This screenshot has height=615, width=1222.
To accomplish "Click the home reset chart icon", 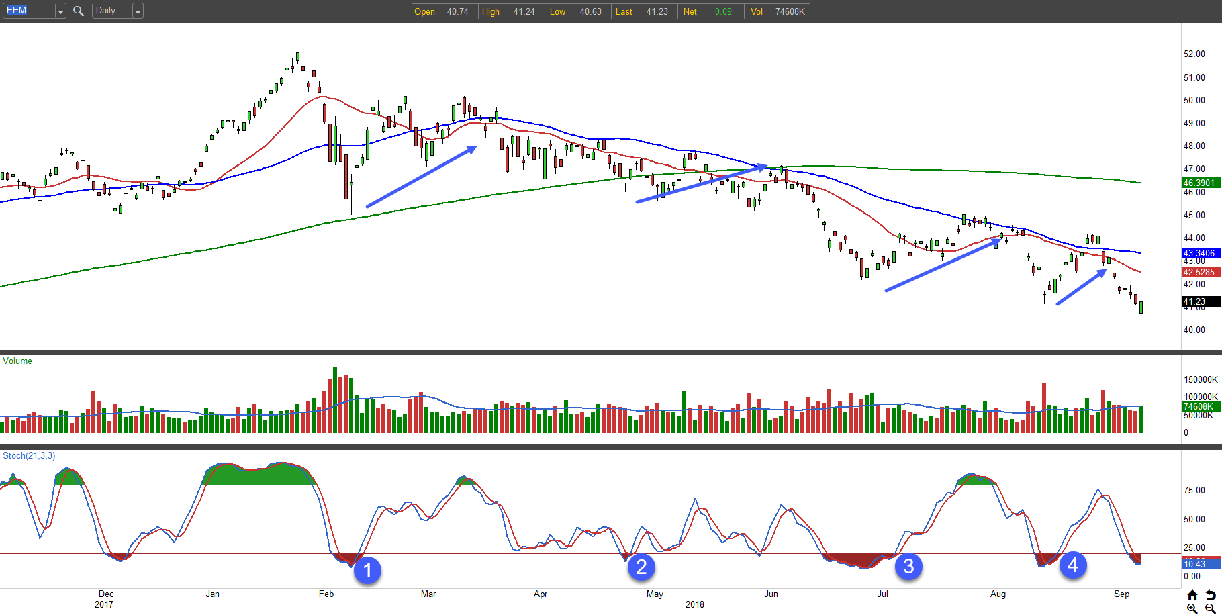I will pos(1192,595).
